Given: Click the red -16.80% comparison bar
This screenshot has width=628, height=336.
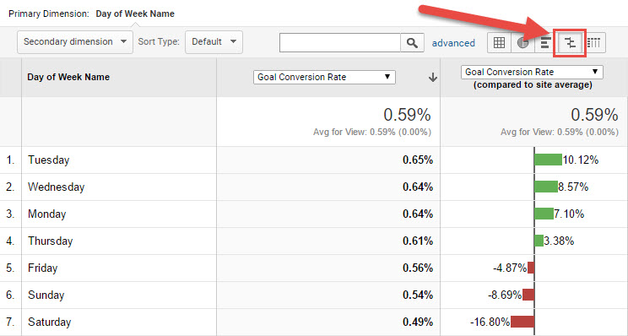Looking at the screenshot, I should tap(522, 322).
